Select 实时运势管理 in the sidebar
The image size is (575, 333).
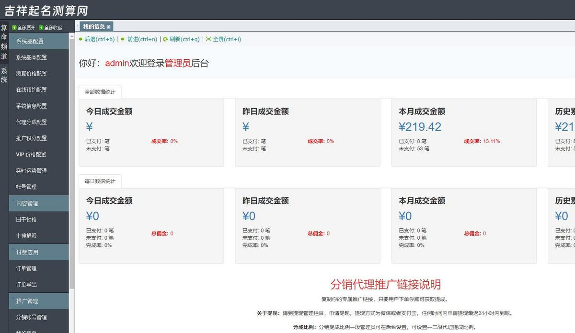[x=38, y=170]
